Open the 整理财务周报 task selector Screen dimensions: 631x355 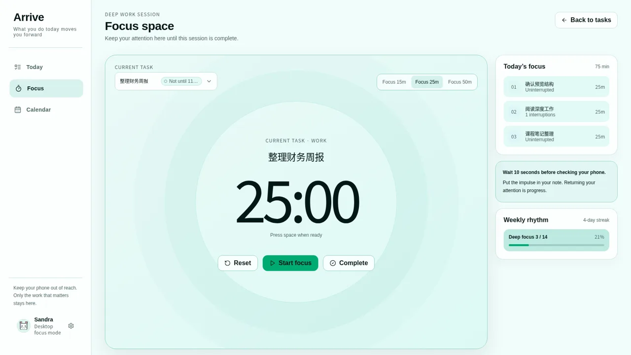coord(166,81)
